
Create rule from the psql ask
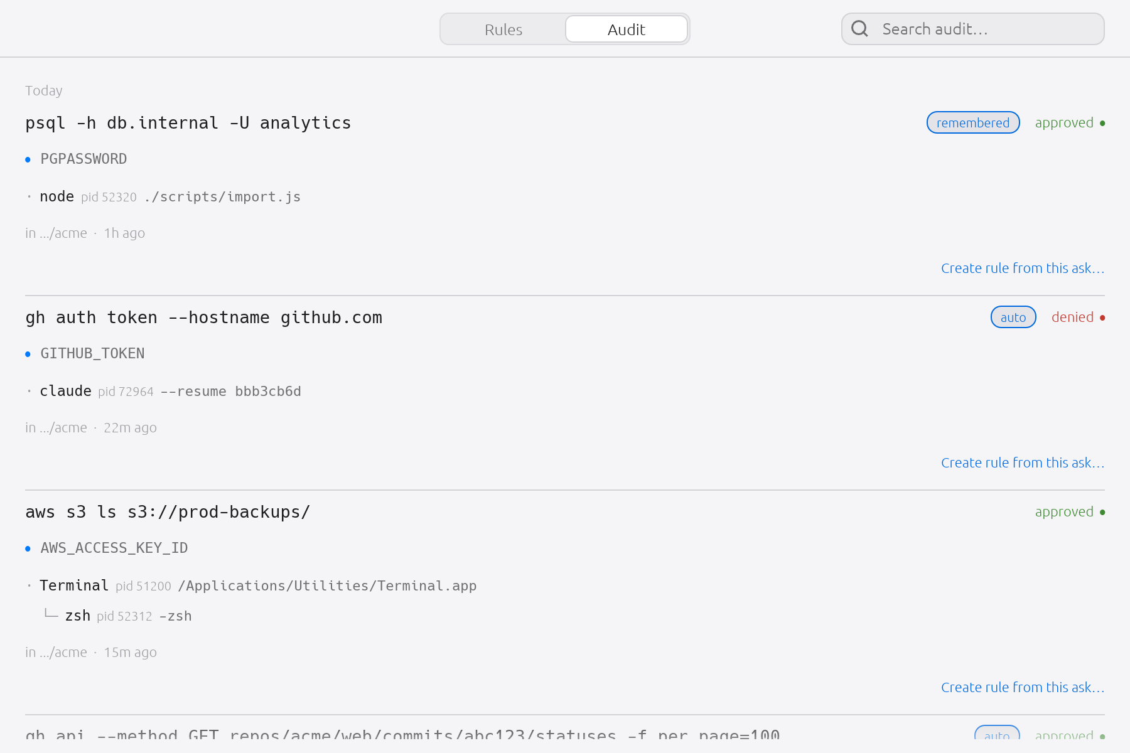tap(1023, 269)
